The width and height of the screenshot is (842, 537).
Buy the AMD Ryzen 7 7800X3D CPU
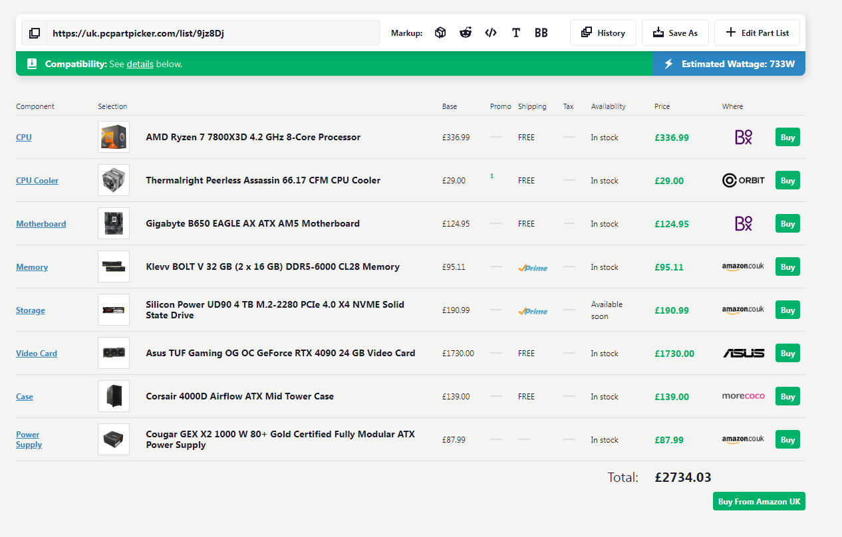point(787,137)
